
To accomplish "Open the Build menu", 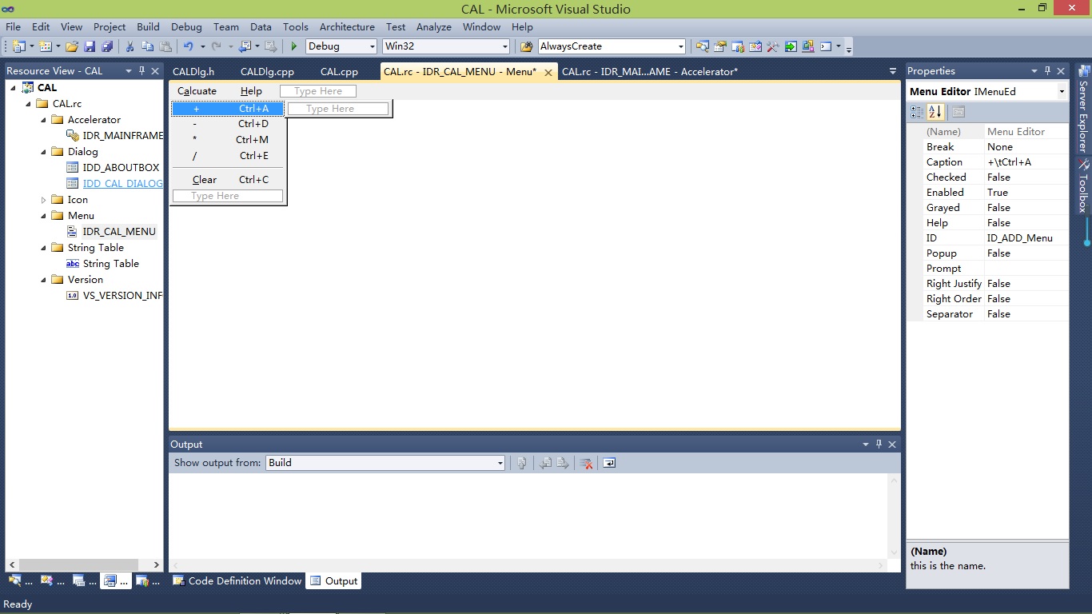I will tap(148, 26).
